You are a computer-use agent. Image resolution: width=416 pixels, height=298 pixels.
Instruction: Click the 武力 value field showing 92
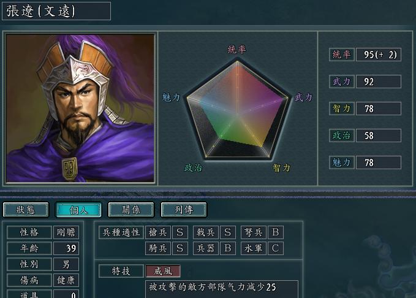[379, 82]
